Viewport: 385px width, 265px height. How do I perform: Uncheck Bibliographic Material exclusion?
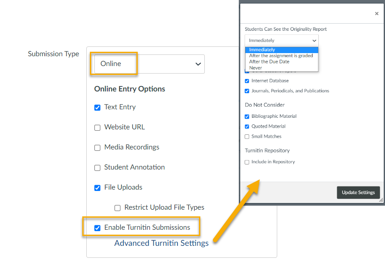point(247,116)
